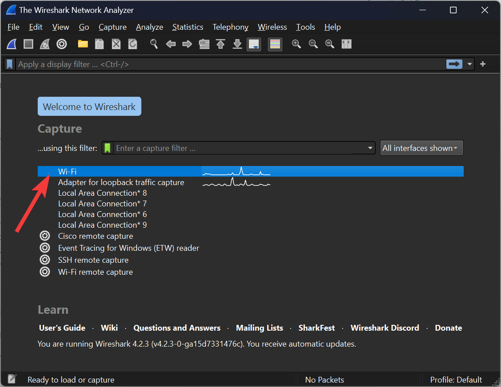Click the zoom in toolbar icon

pos(296,44)
